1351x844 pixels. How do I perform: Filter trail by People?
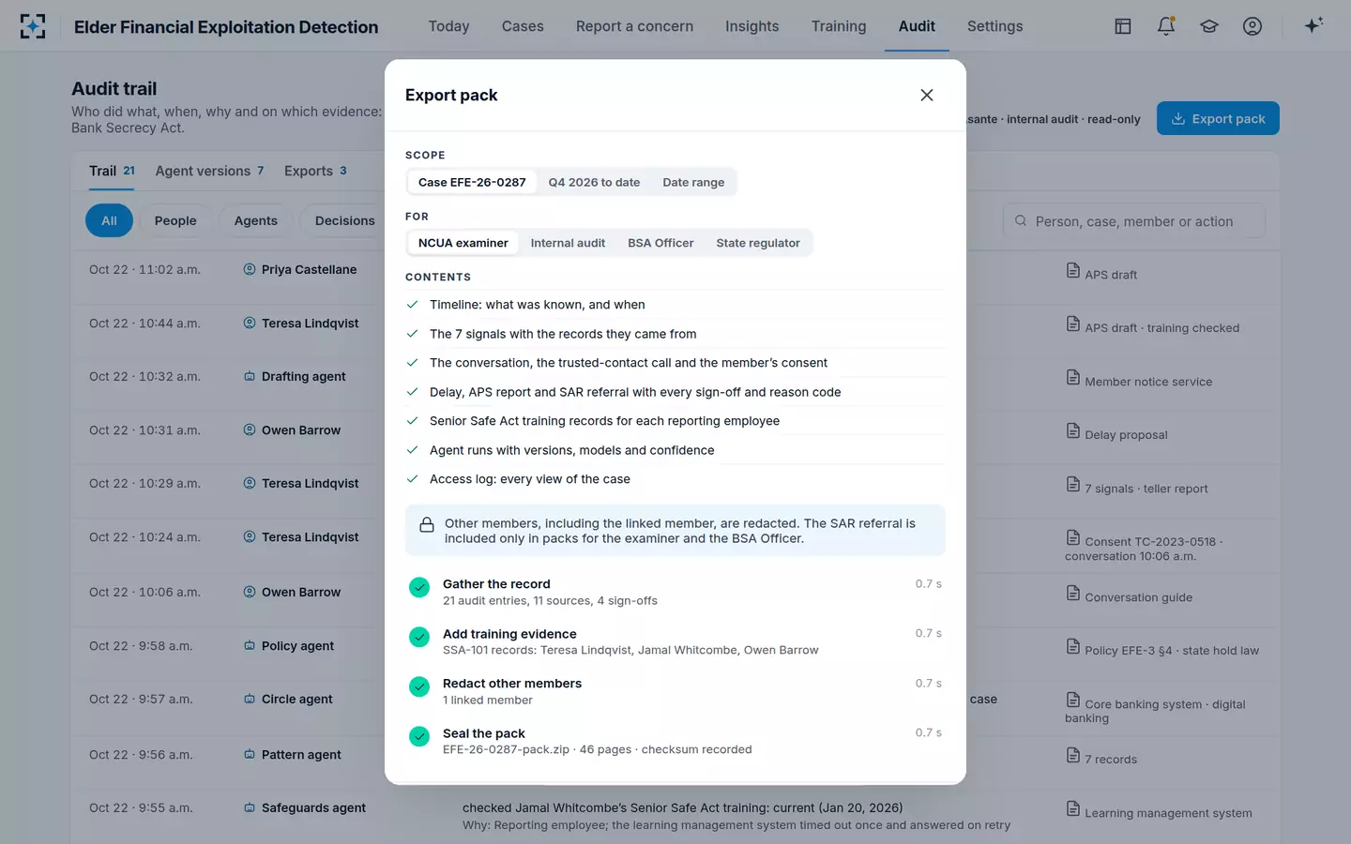point(175,220)
